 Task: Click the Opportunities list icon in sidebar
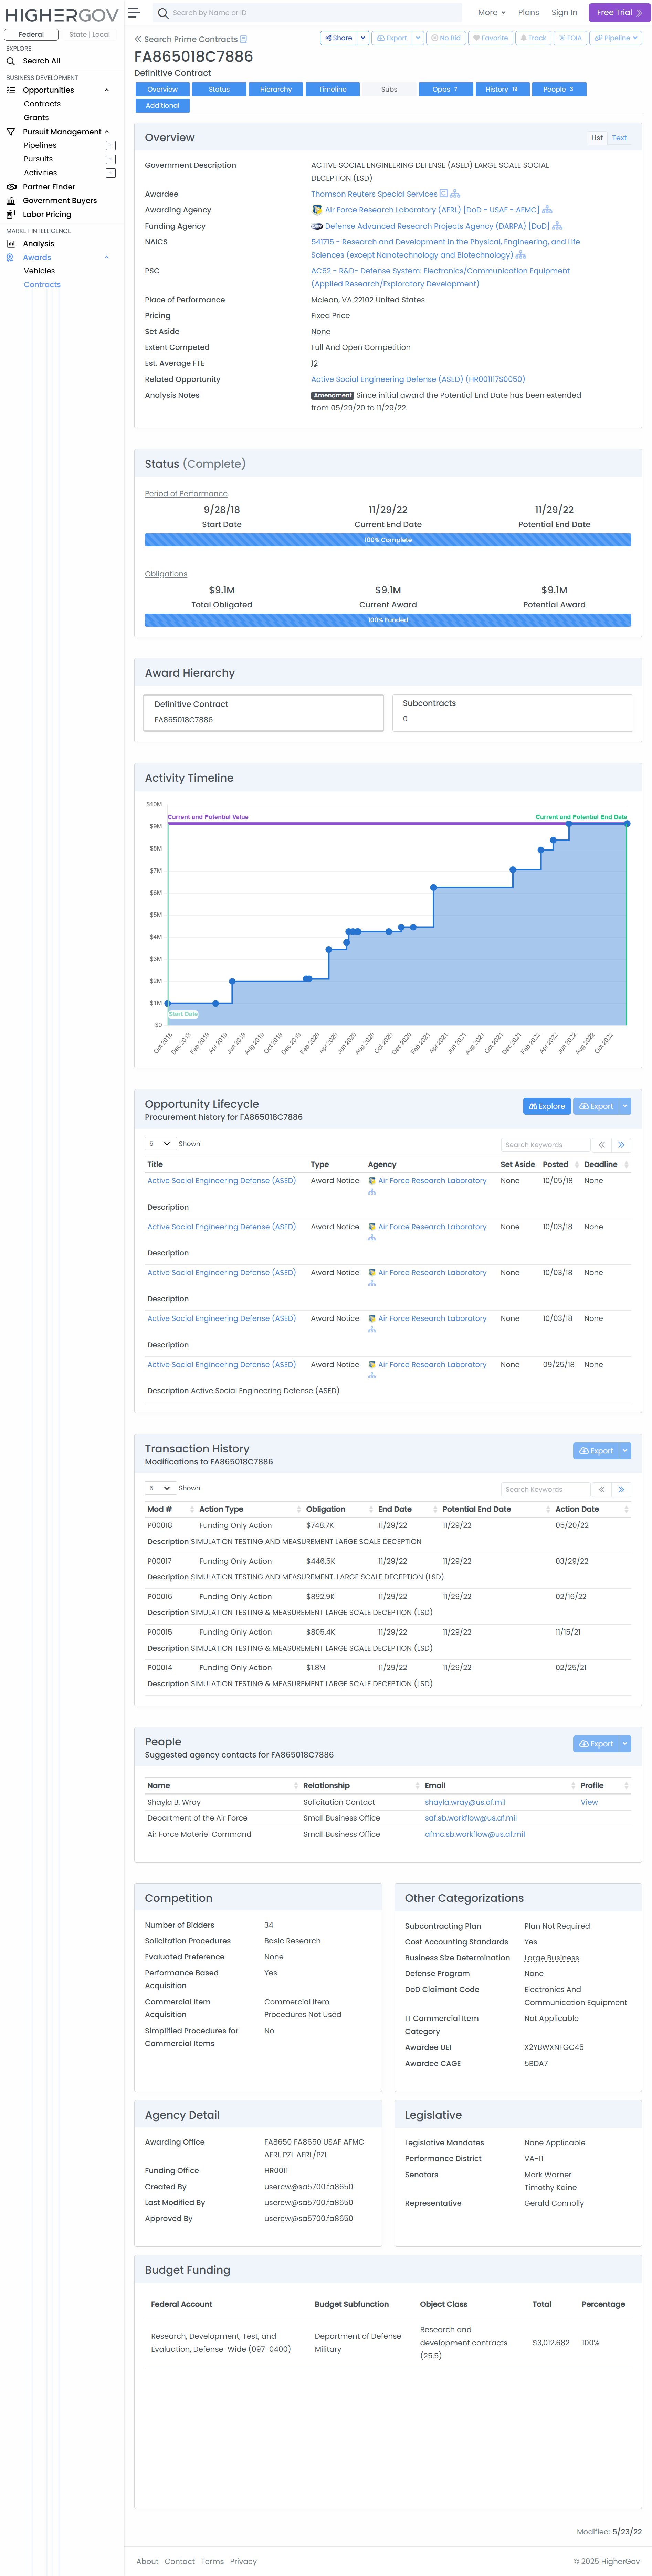[11, 90]
